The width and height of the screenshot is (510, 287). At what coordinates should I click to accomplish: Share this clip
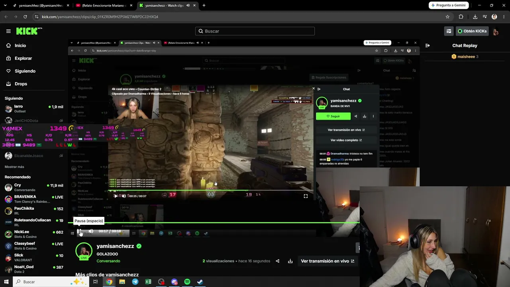tap(278, 261)
